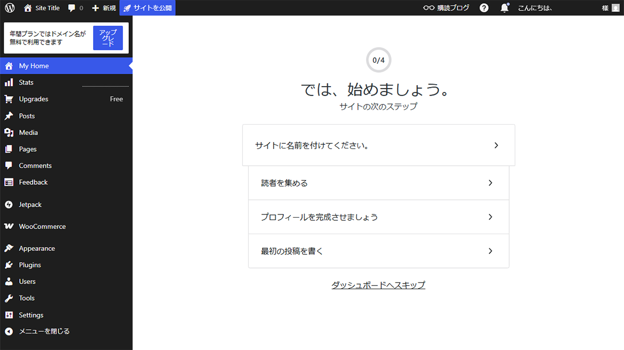Viewport: 624px width, 350px height.
Task: Click the Stats bar chart icon
Action: [9, 83]
